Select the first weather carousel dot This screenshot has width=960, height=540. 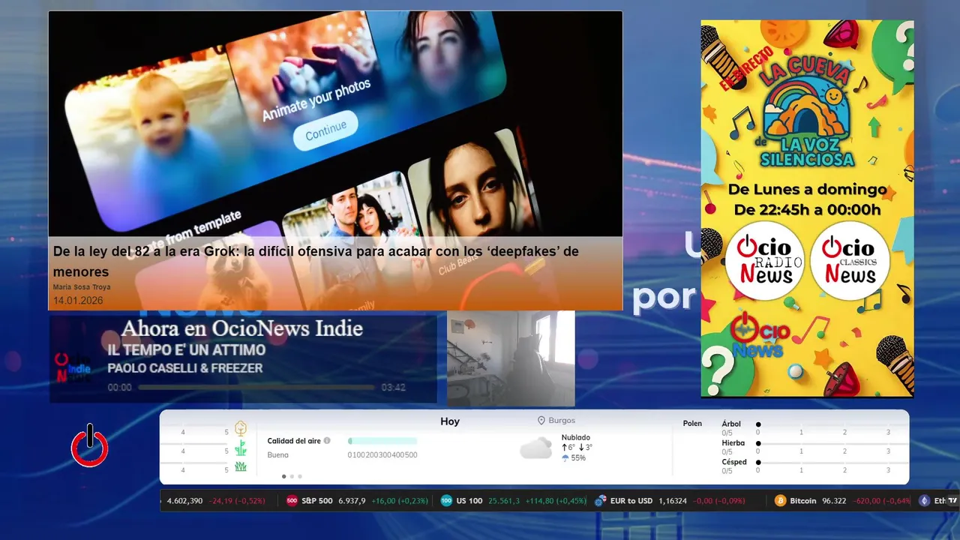(283, 476)
